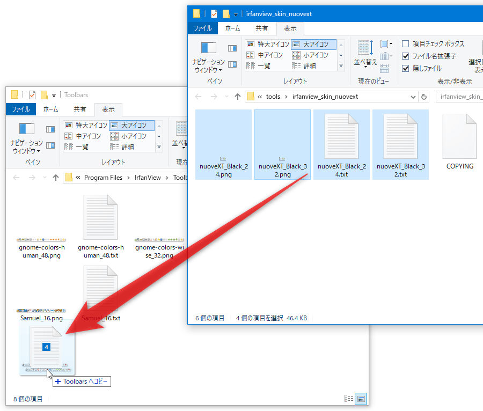Step layout gallery down in irfanview_skin_nuovext window
The width and height of the screenshot is (483, 411).
click(x=341, y=55)
